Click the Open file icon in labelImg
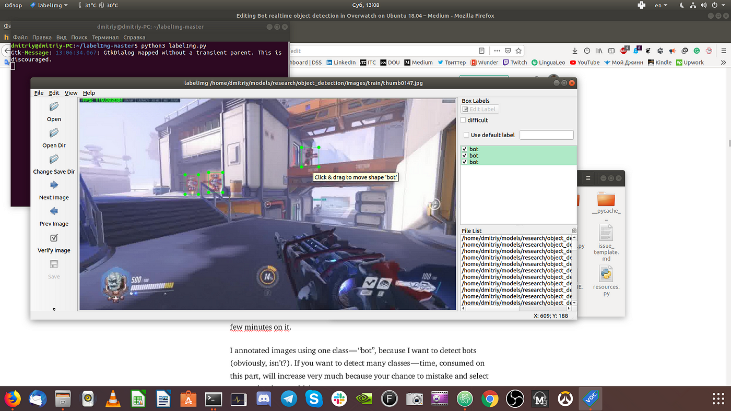This screenshot has width=731, height=411. click(54, 107)
